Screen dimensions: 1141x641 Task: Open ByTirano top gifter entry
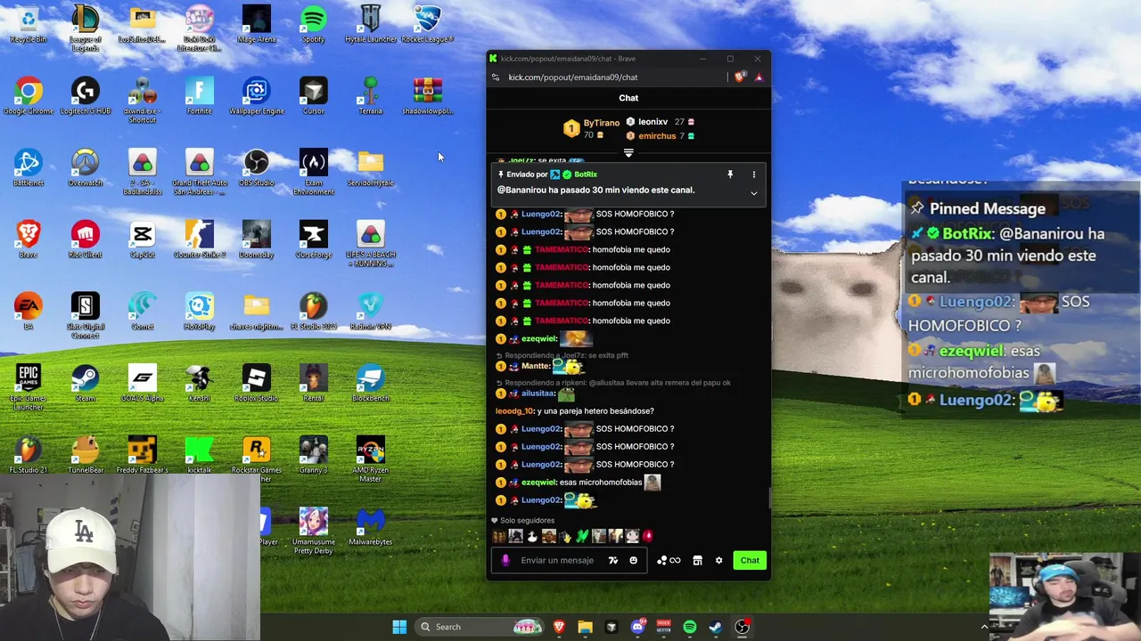coord(592,129)
